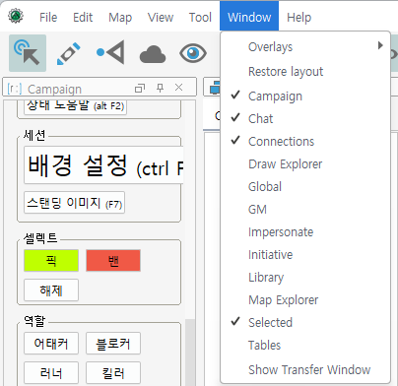Open the Tool menu

tap(200, 17)
